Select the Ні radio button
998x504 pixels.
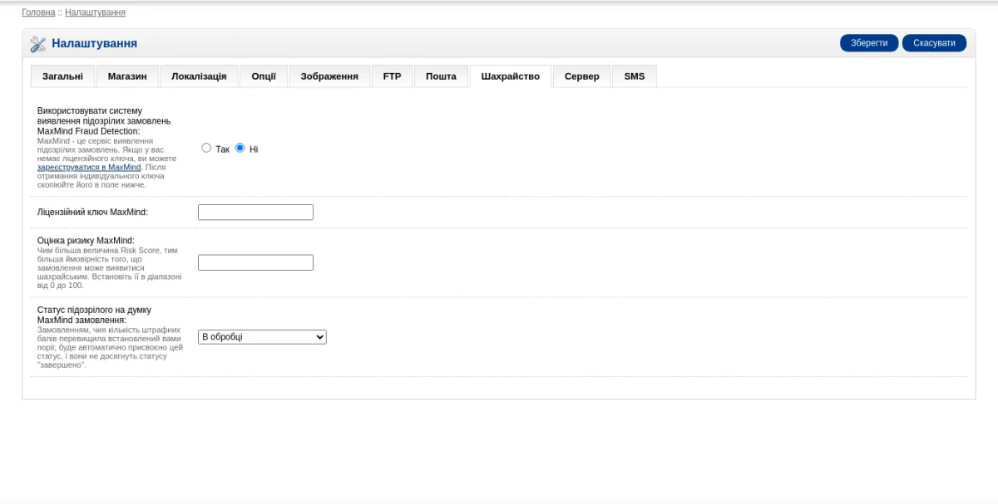click(x=240, y=148)
